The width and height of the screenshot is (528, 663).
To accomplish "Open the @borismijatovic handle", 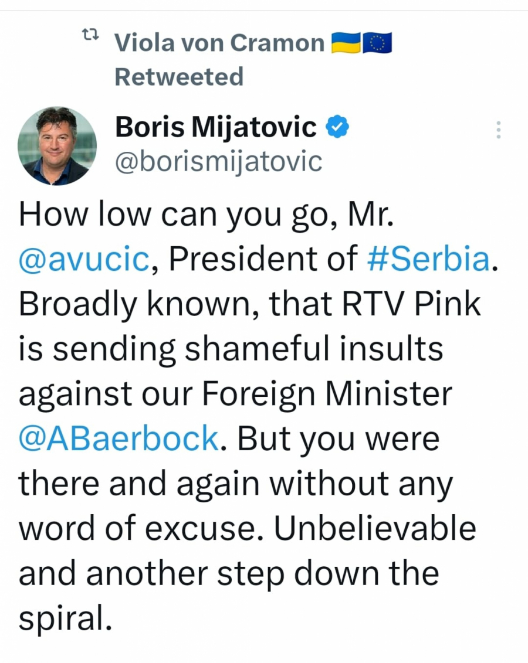I will tap(218, 161).
